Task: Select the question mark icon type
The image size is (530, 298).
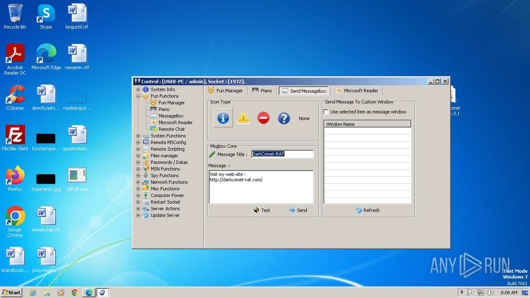Action: [284, 118]
